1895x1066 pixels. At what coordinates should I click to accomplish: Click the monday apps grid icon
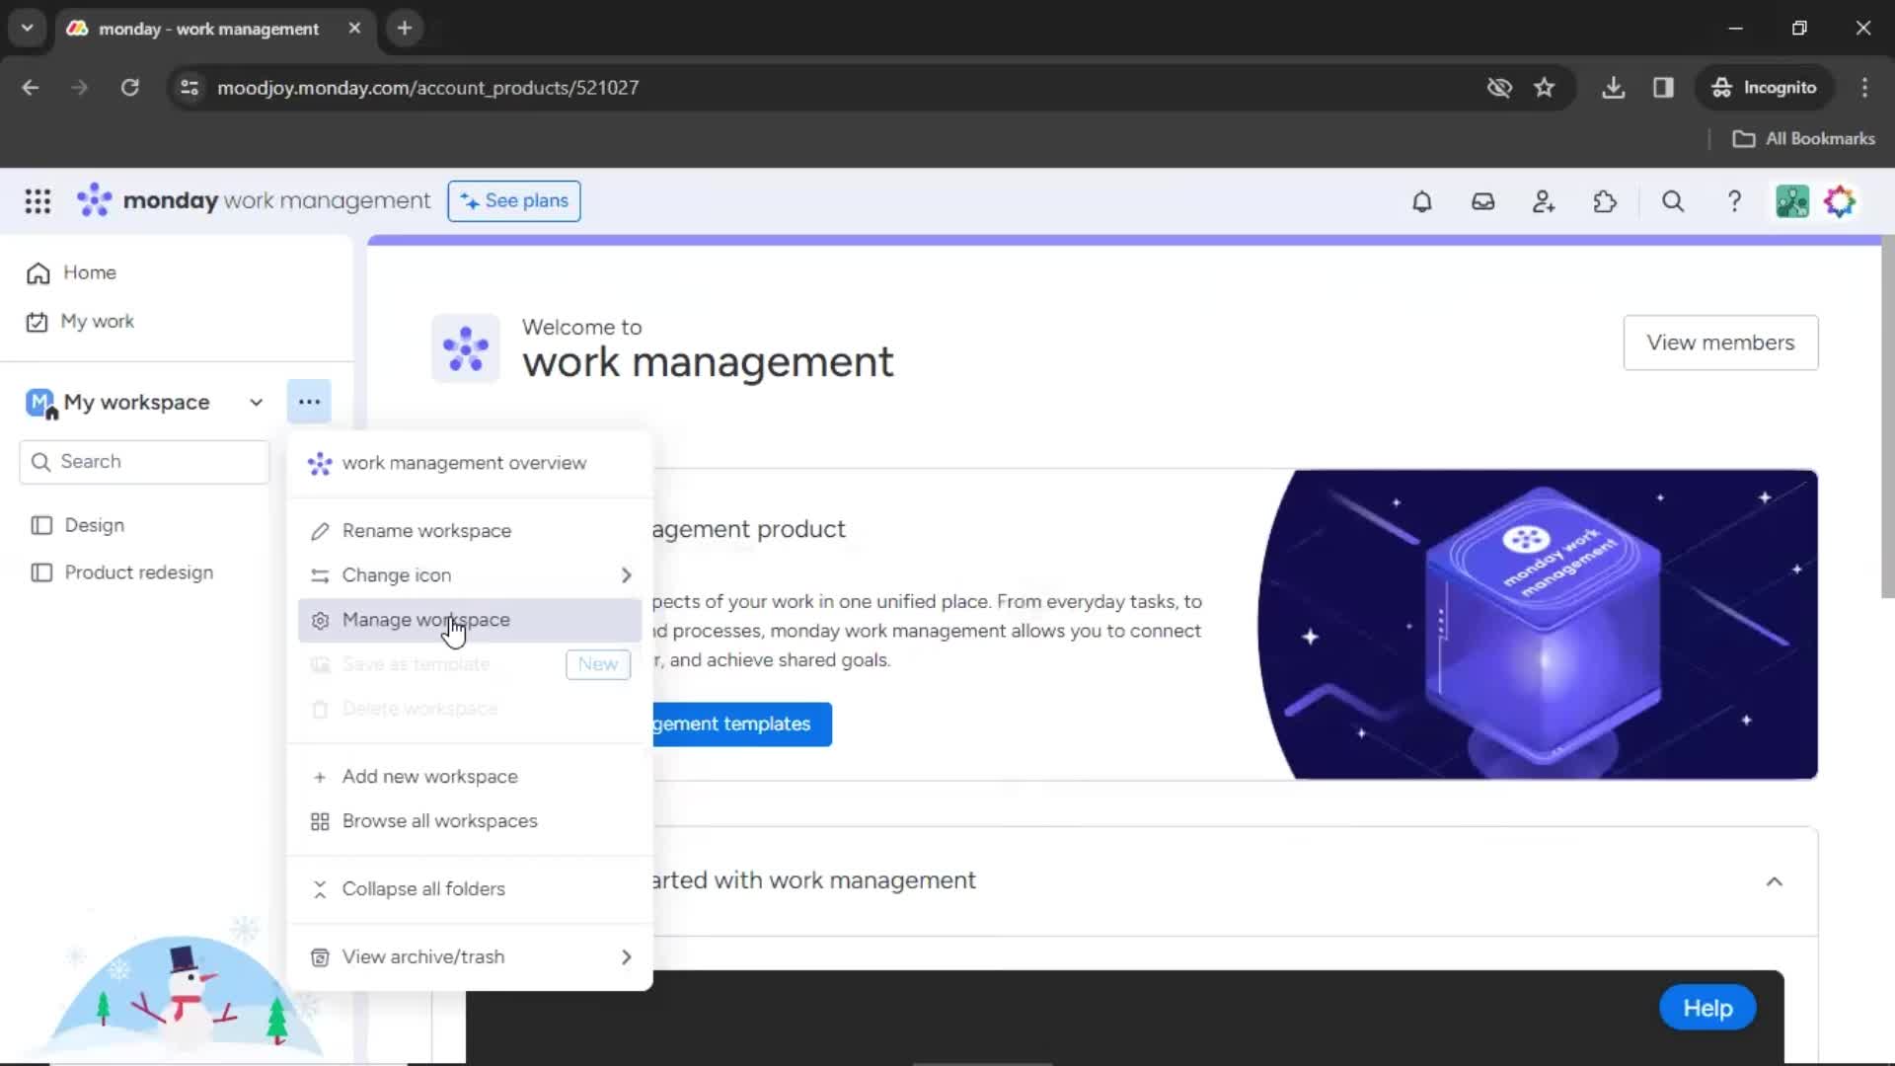tap(37, 201)
